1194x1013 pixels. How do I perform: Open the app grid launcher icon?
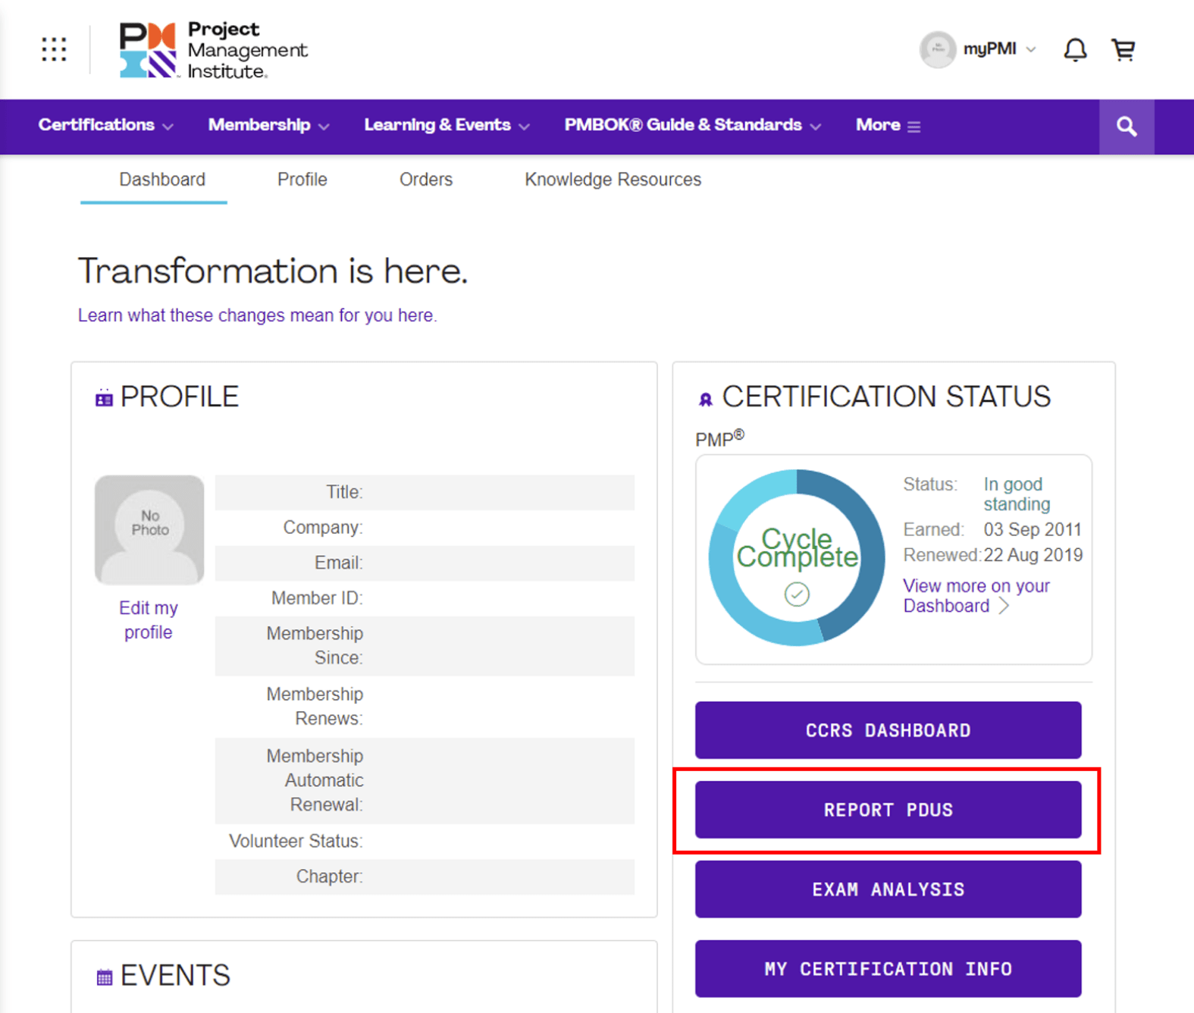point(54,49)
